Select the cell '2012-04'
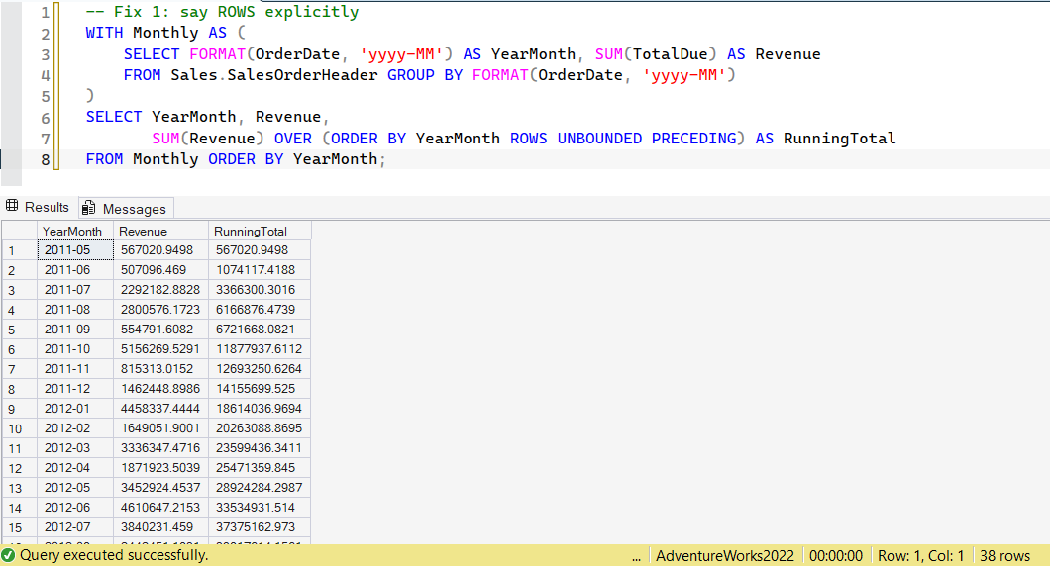 75,468
